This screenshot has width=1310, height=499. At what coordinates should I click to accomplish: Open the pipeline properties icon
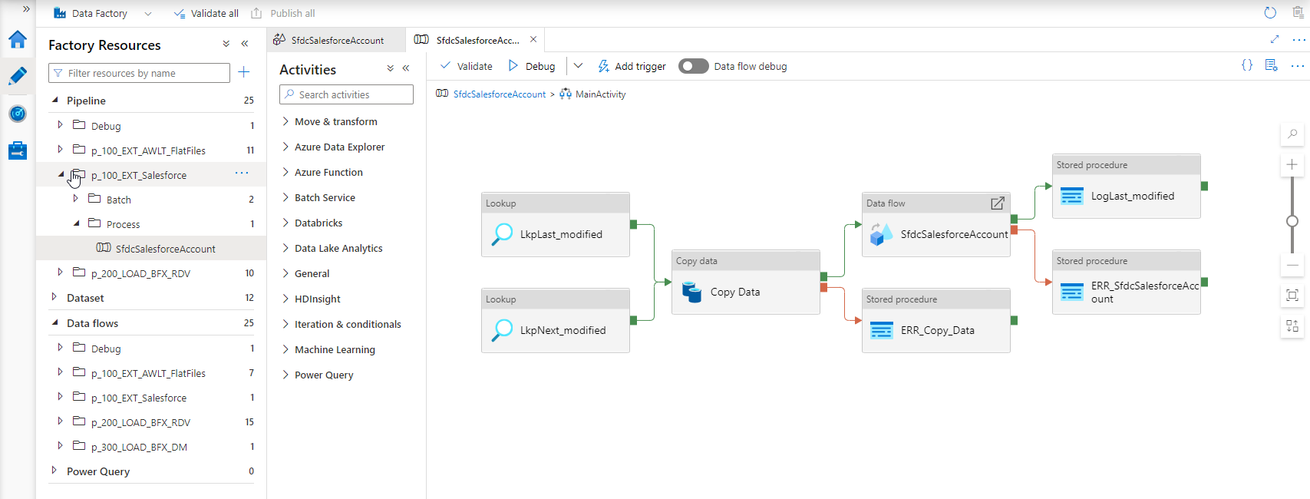tap(1272, 65)
